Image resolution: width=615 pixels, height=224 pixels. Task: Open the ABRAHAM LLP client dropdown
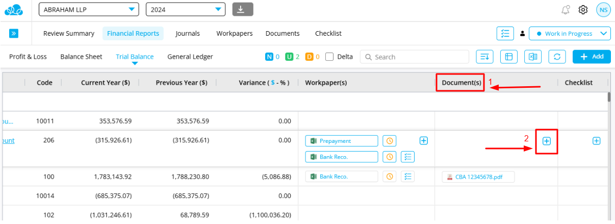pyautogui.click(x=89, y=9)
